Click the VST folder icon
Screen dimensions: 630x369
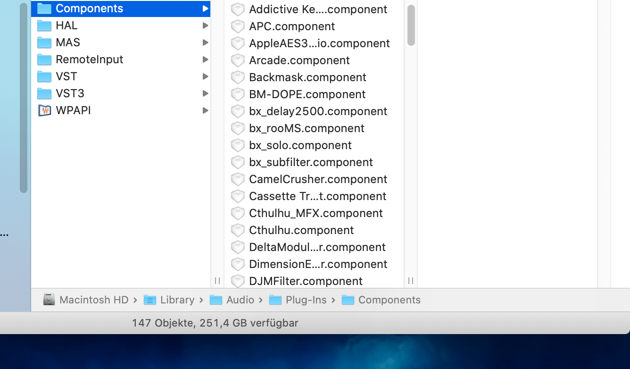tap(44, 76)
